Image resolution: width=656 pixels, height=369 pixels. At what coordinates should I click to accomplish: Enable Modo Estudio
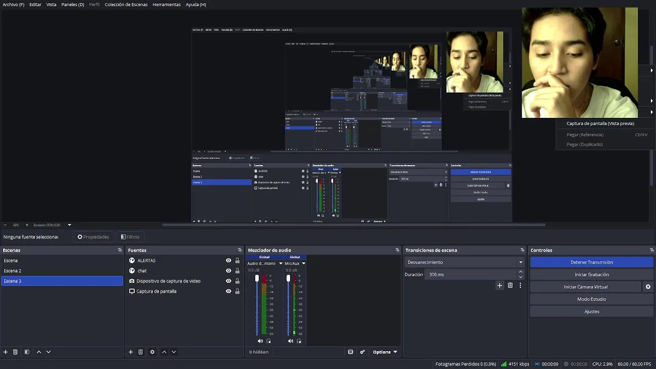[x=591, y=299]
